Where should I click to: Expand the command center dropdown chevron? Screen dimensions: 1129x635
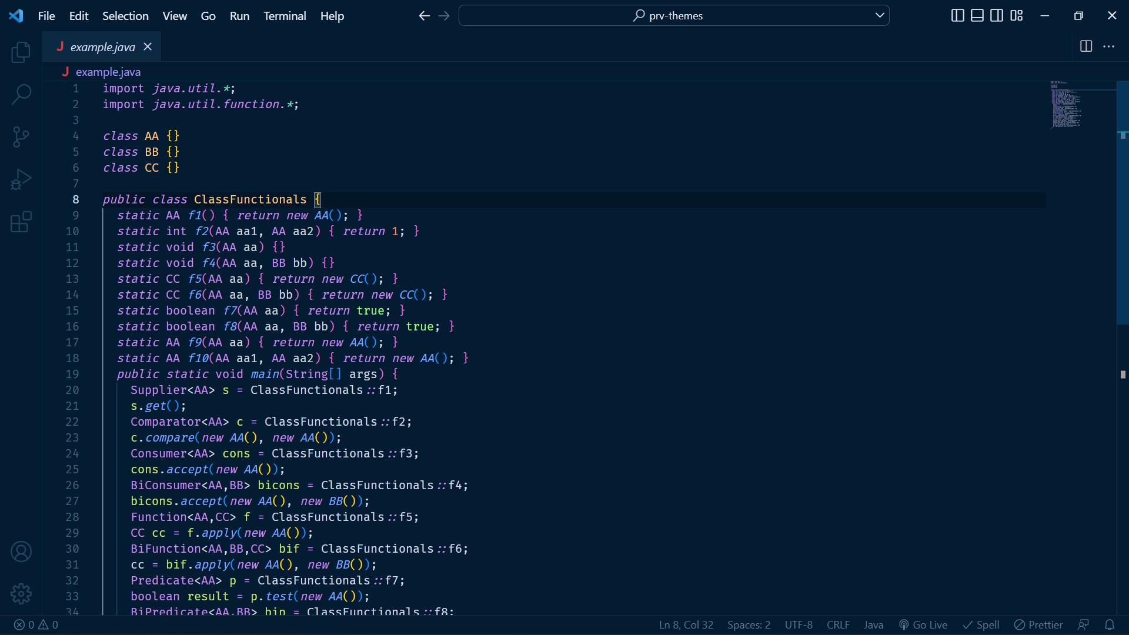(x=880, y=15)
